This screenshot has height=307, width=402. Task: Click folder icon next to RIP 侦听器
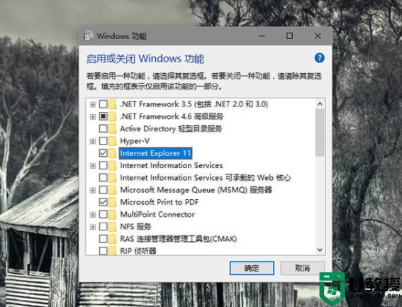pos(112,250)
